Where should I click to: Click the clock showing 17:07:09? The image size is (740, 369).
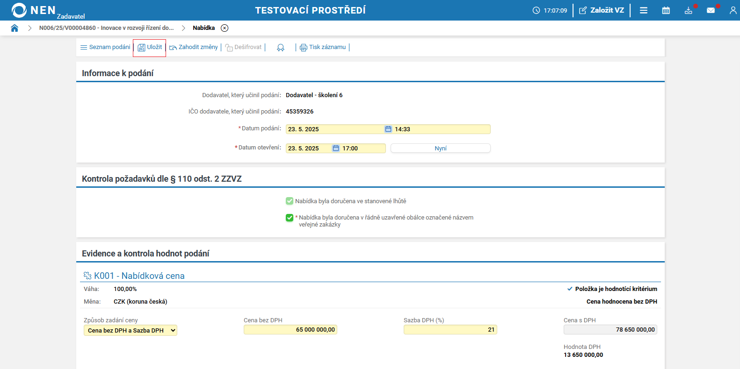pos(550,10)
